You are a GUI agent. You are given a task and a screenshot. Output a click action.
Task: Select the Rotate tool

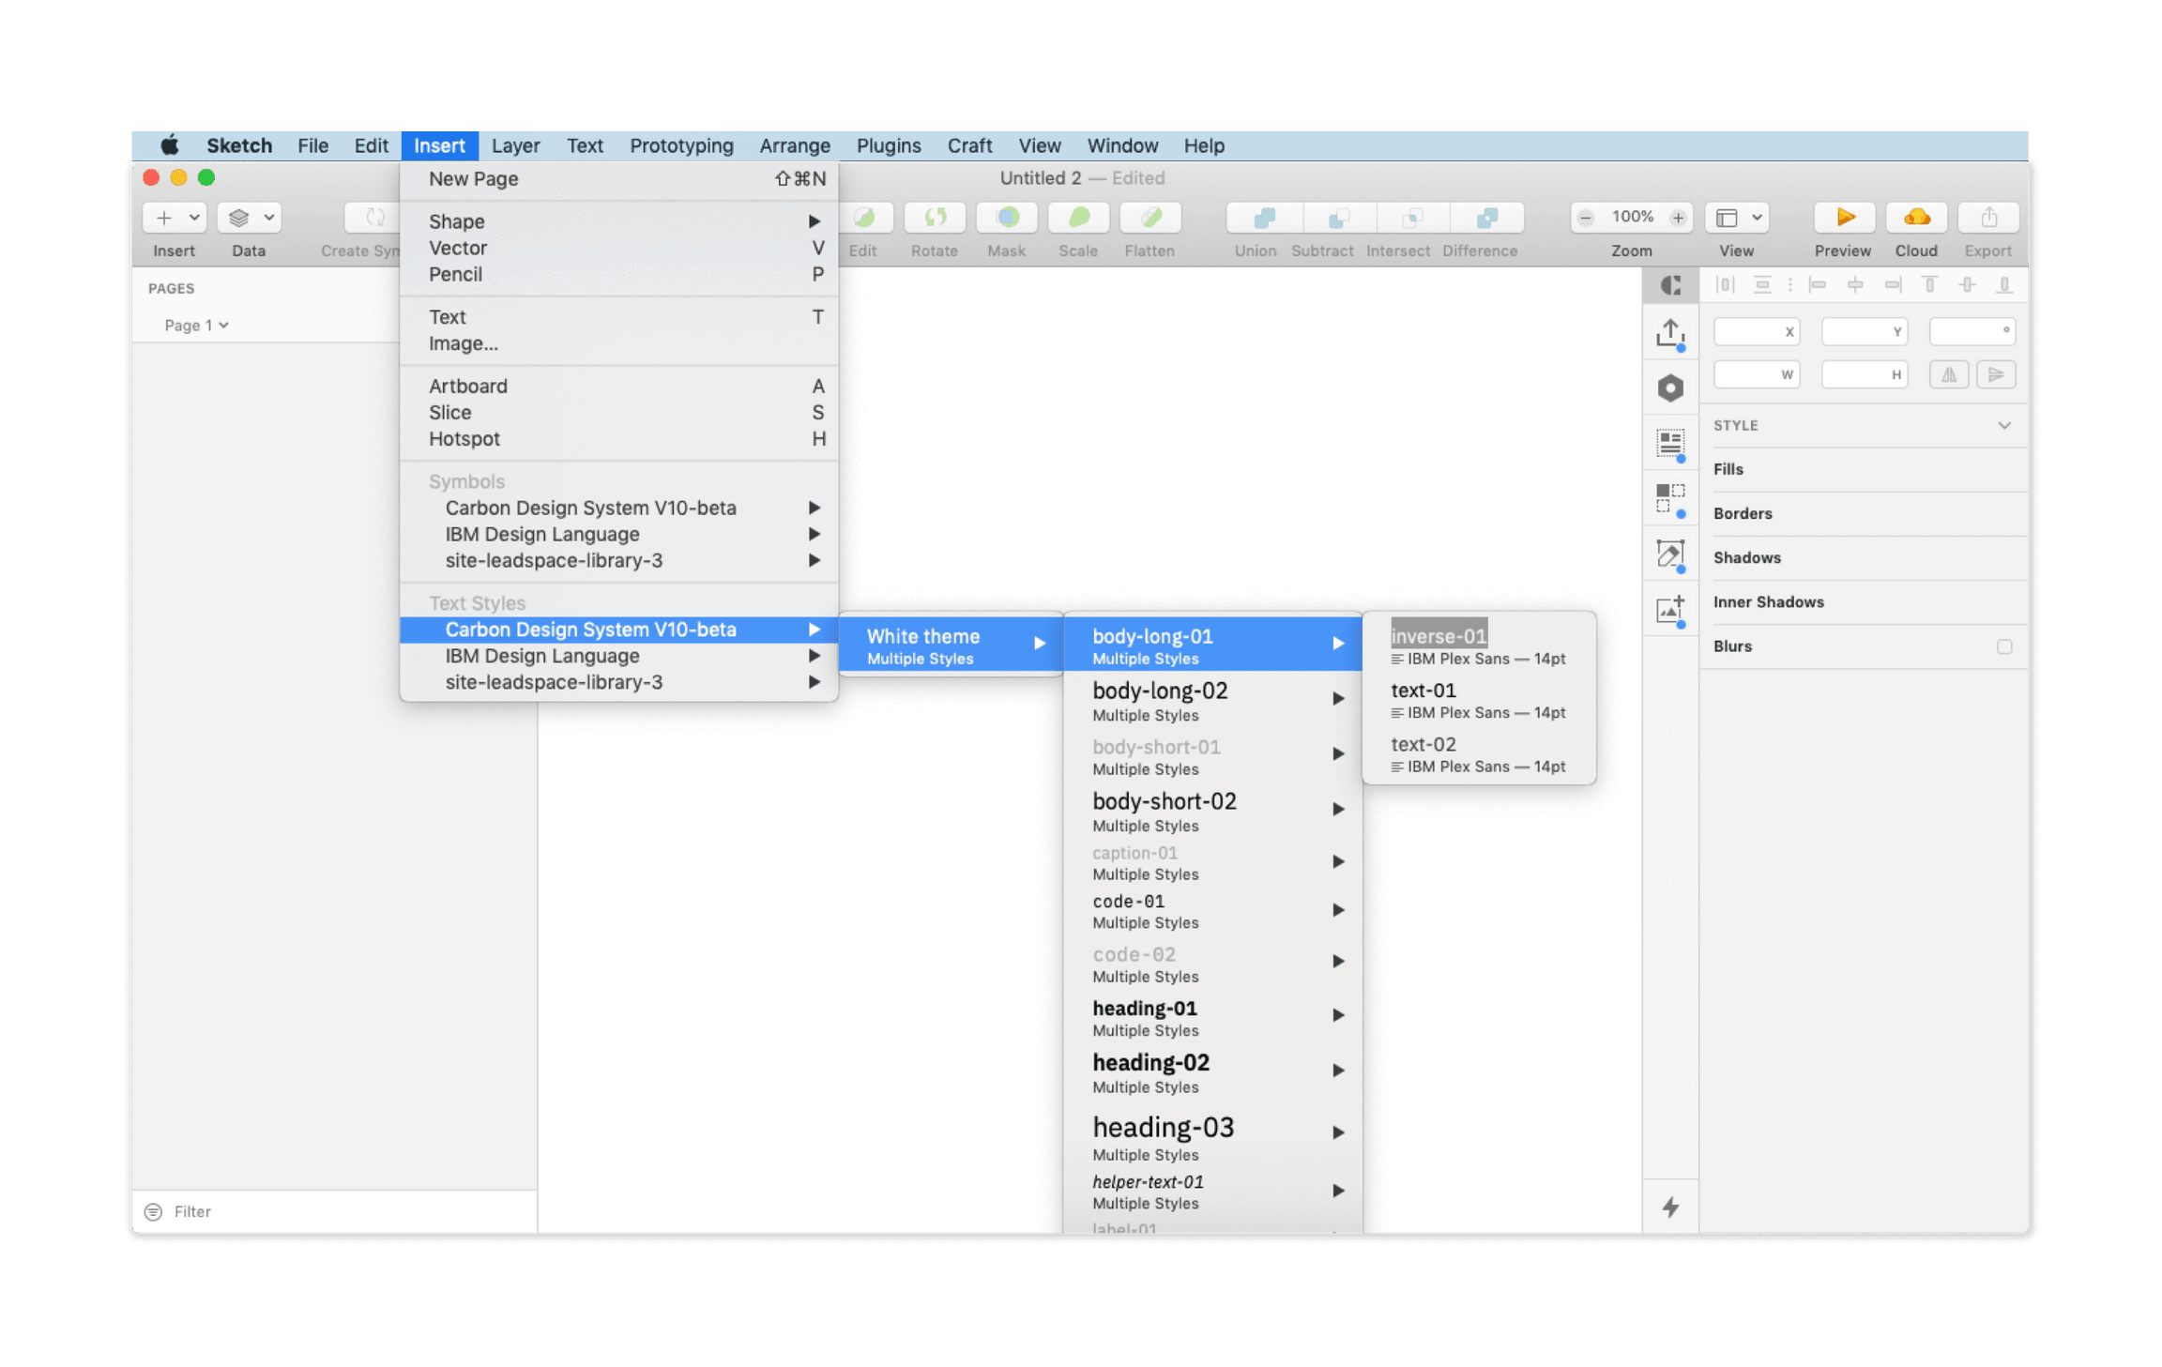pyautogui.click(x=935, y=218)
